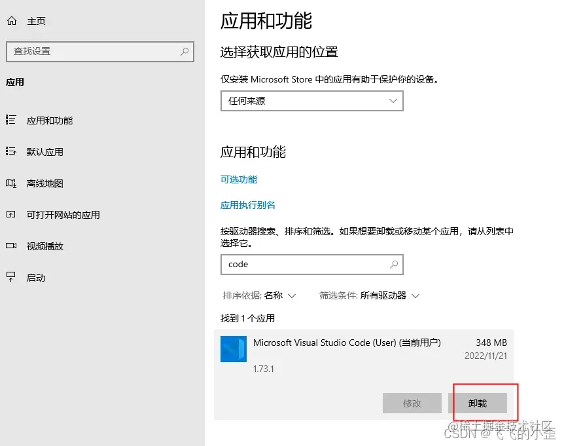Click the search magnifier in 查找设置 box
The image size is (566, 446).
pyautogui.click(x=184, y=51)
